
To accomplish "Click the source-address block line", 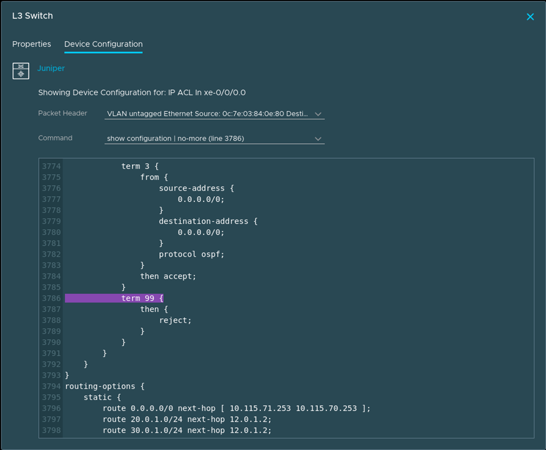I will point(196,189).
